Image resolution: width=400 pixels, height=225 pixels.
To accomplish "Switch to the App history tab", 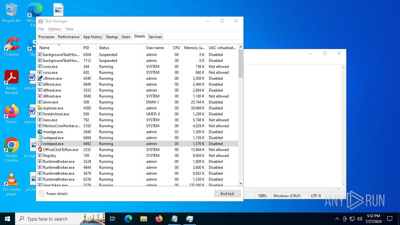I will tap(92, 37).
